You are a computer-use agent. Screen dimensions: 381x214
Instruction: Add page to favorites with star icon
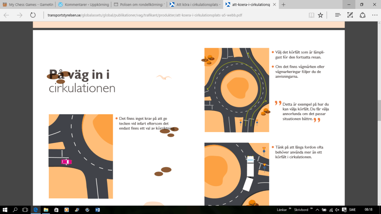click(x=320, y=15)
